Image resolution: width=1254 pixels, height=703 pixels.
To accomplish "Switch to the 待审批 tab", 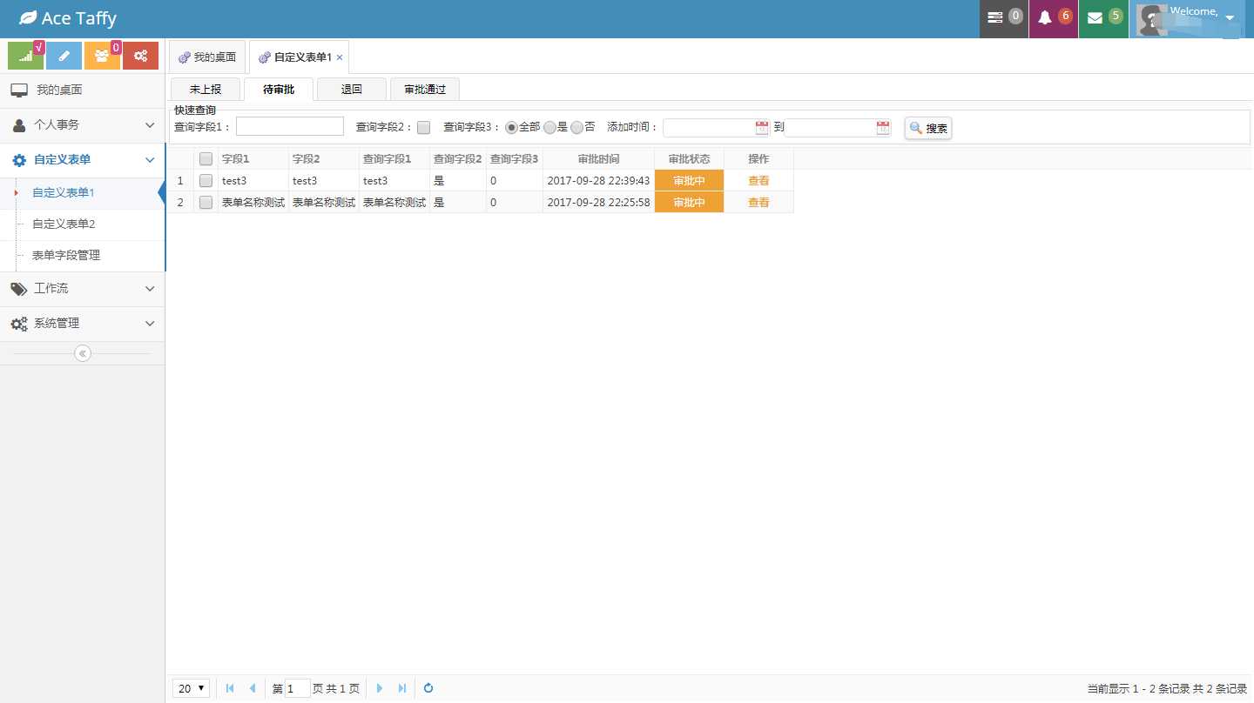I will (x=279, y=89).
